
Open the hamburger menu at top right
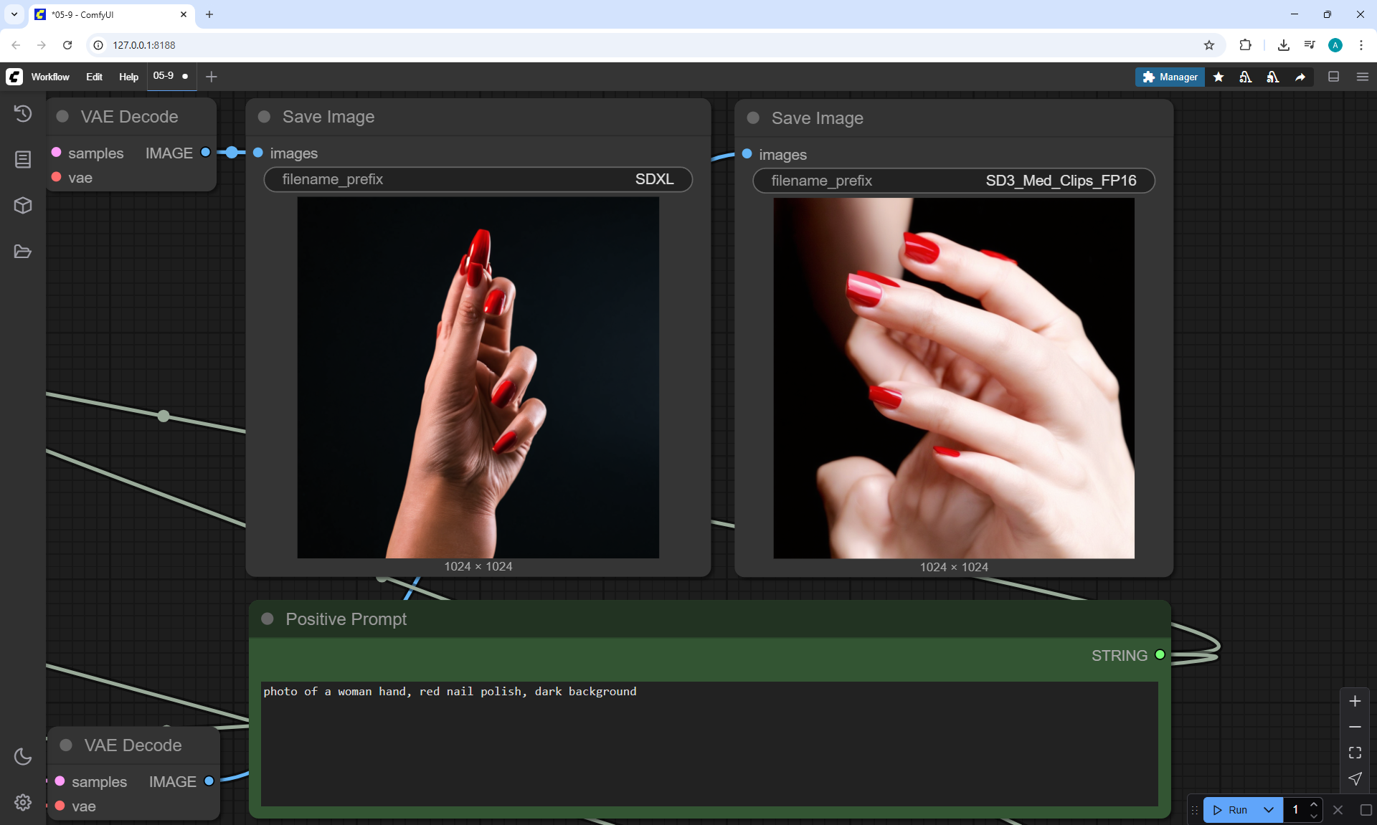(1363, 77)
